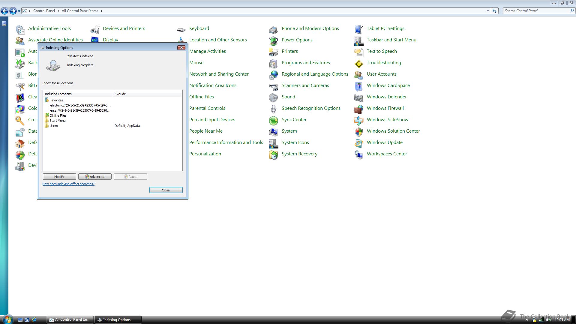576x324 pixels.
Task: Open the Windows Defender wall icon
Action: tap(358, 98)
